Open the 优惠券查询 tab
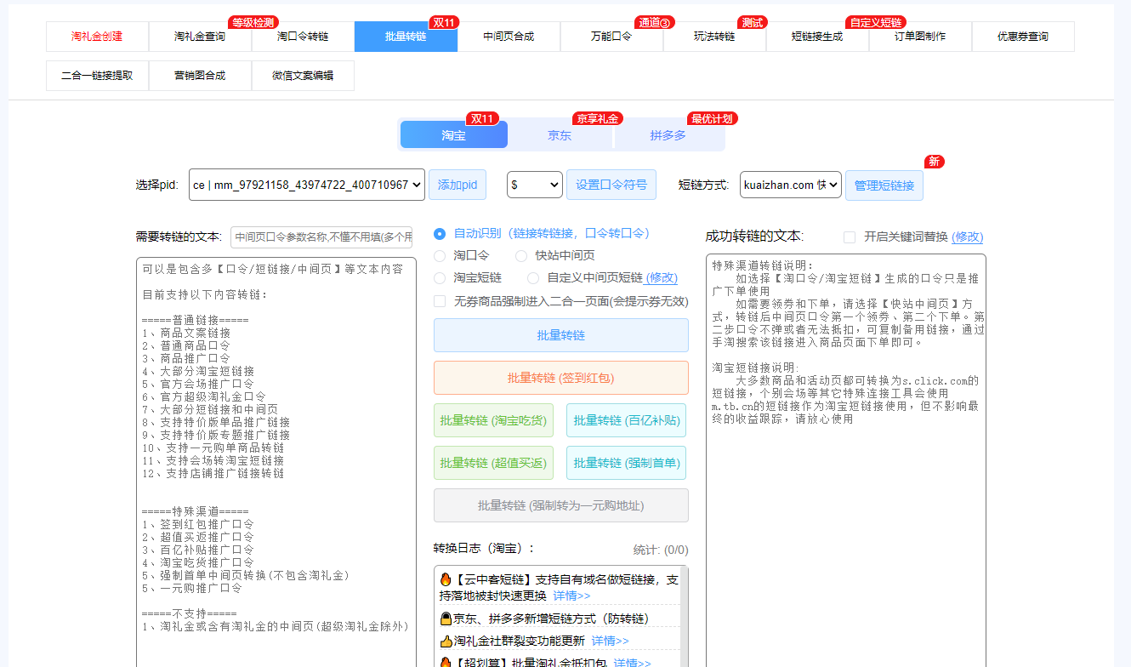 1023,37
